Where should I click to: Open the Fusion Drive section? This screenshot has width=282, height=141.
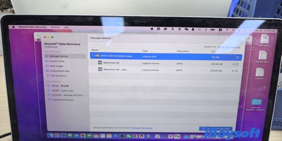55,61
